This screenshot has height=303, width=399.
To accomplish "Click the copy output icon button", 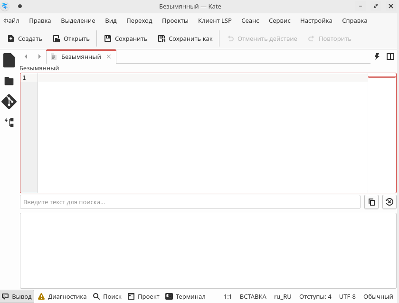I will point(371,202).
